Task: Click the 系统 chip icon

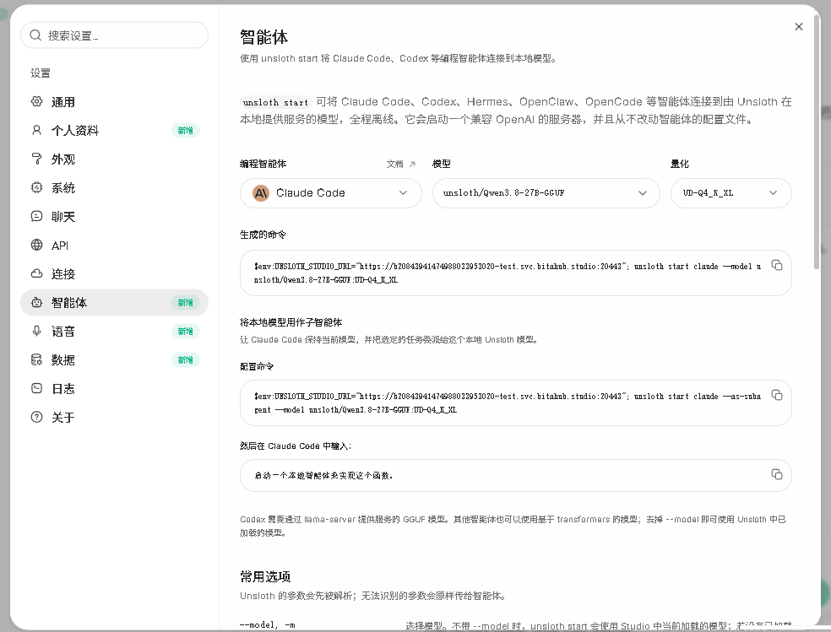Action: 36,187
